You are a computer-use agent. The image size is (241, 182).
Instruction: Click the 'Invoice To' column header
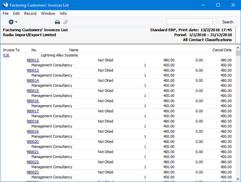(x=11, y=50)
